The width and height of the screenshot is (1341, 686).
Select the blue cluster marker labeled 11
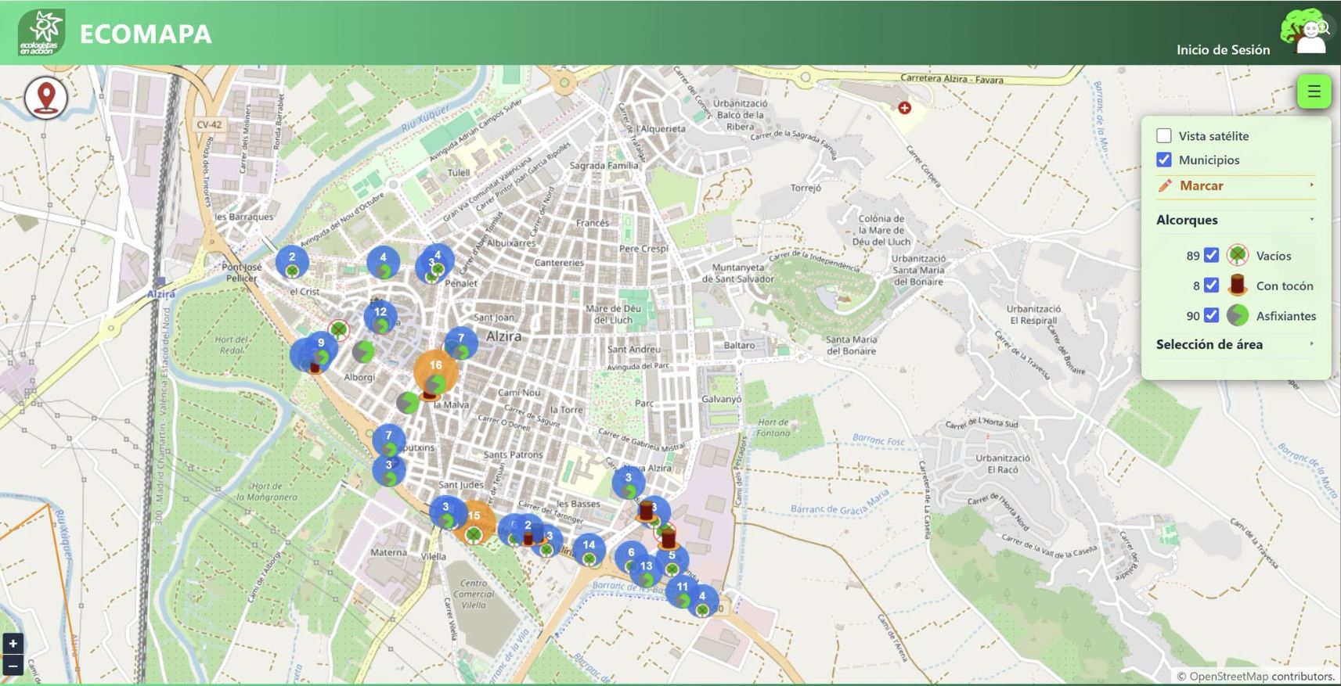(x=683, y=591)
